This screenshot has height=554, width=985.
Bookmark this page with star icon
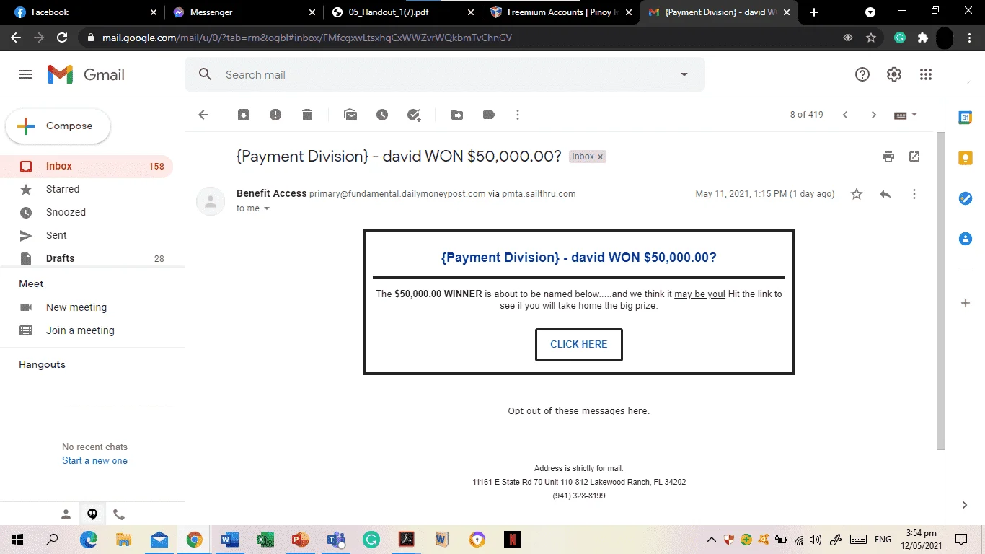[x=871, y=38]
